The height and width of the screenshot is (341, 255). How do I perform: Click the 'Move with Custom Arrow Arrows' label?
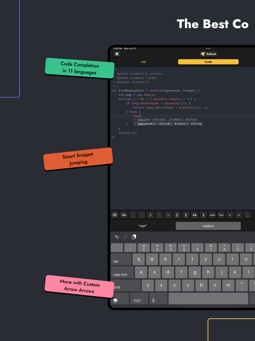point(80,286)
